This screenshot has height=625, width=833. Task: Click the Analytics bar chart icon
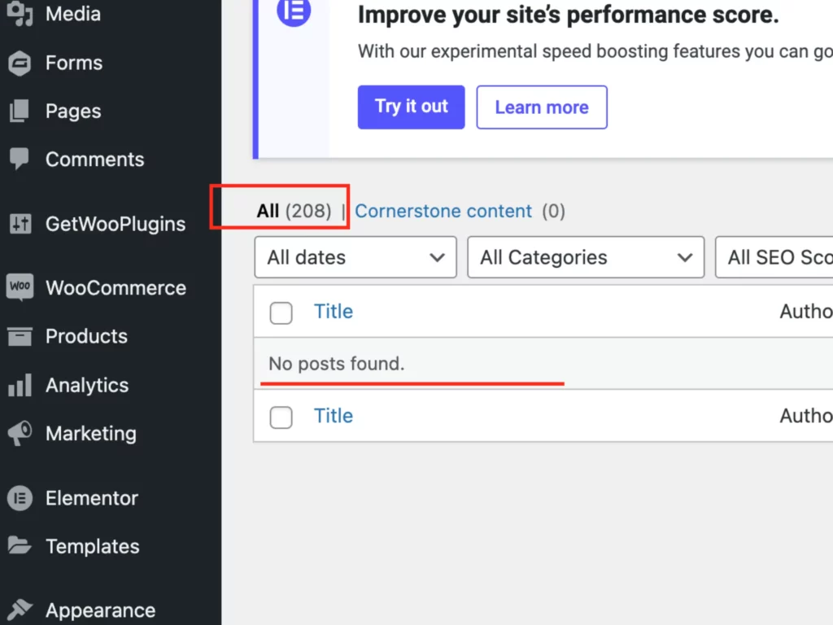point(20,385)
